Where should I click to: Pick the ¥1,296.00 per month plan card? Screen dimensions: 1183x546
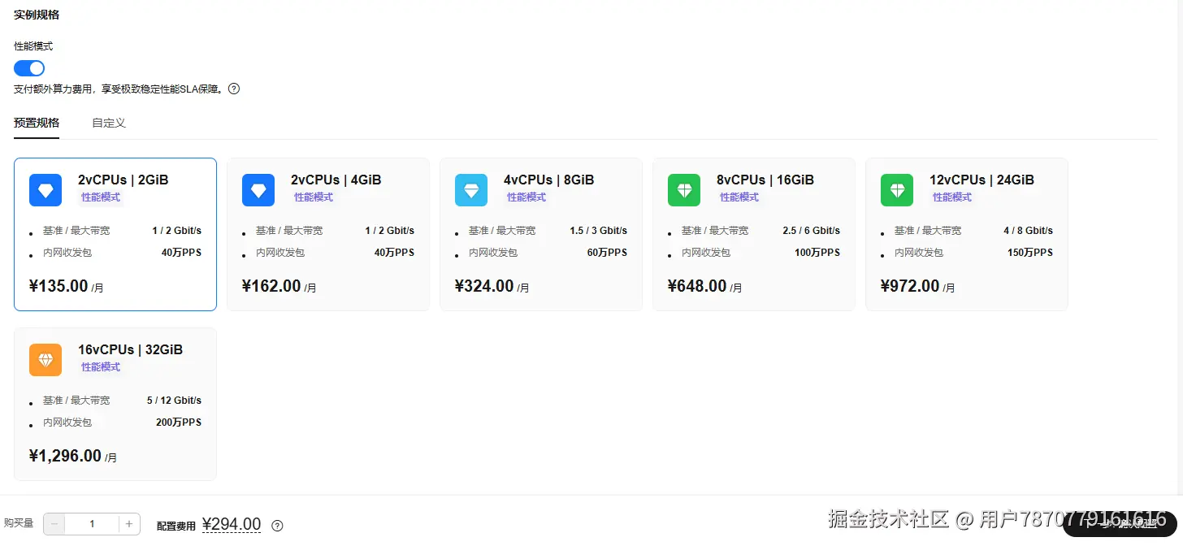115,404
